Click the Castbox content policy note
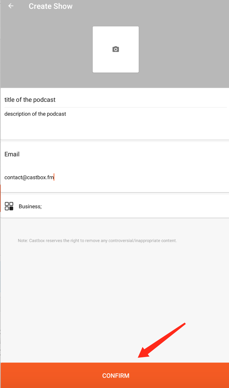 [x=97, y=240]
